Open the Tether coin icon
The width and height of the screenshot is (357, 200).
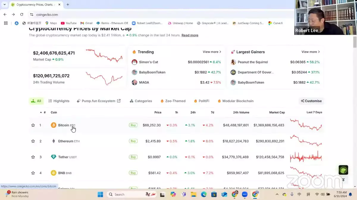point(54,157)
